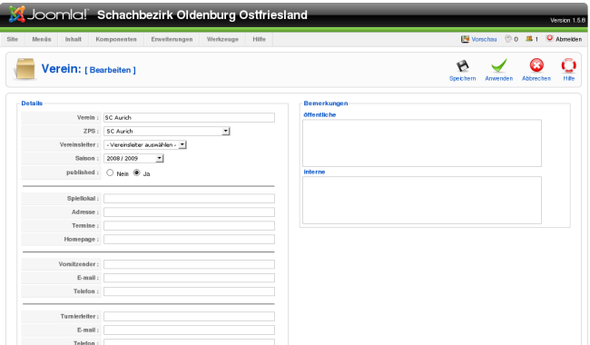Click the Vorschau preview icon

point(465,39)
